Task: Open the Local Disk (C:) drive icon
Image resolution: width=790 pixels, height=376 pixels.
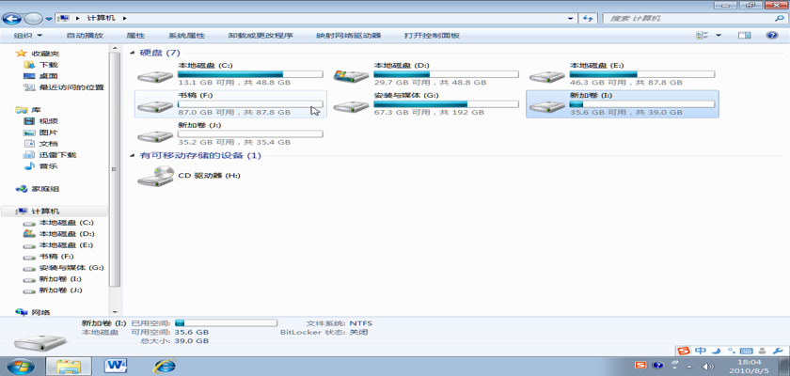Action: [155, 76]
